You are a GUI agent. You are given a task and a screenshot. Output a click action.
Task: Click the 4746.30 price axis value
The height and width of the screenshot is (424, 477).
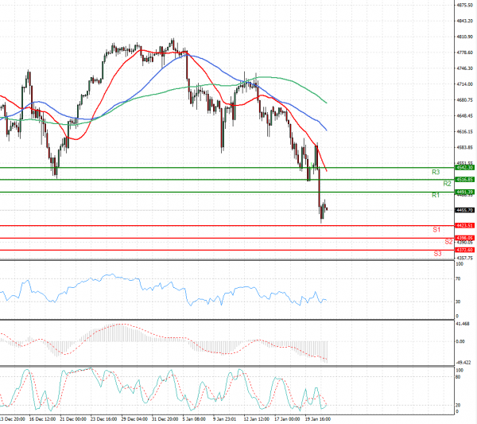[x=464, y=68]
